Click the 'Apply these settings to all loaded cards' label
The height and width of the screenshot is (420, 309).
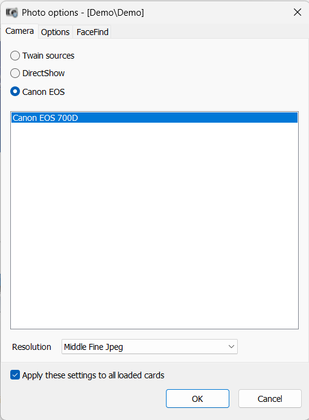coord(93,375)
